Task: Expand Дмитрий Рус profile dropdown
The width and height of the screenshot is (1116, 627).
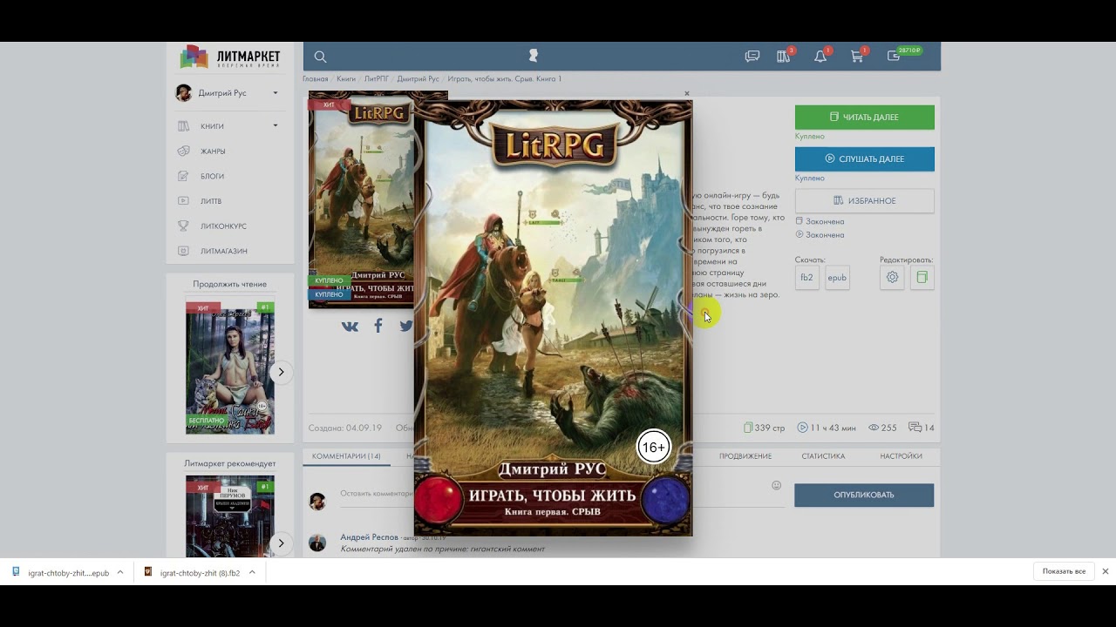Action: 276,93
